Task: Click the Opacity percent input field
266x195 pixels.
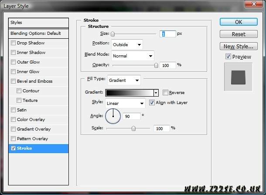Action: 167,65
